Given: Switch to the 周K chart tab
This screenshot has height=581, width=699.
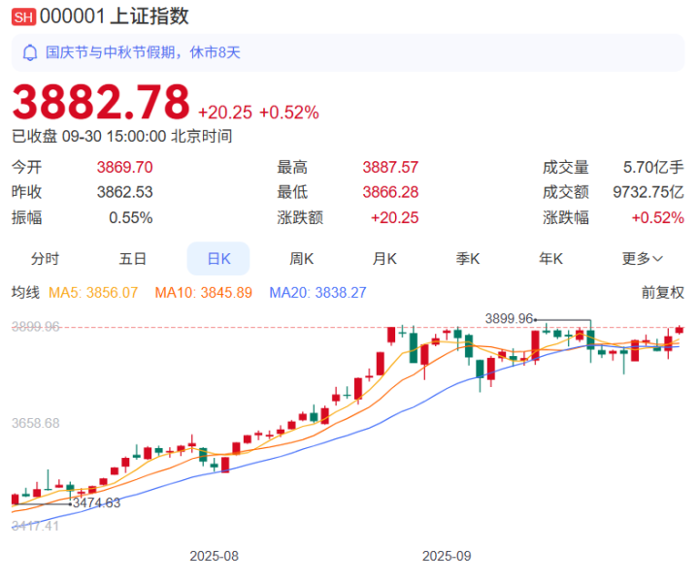Looking at the screenshot, I should (301, 258).
